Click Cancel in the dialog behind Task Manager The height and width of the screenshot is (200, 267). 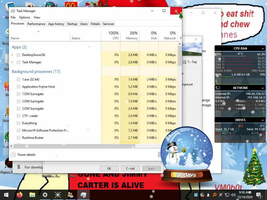click(130, 168)
